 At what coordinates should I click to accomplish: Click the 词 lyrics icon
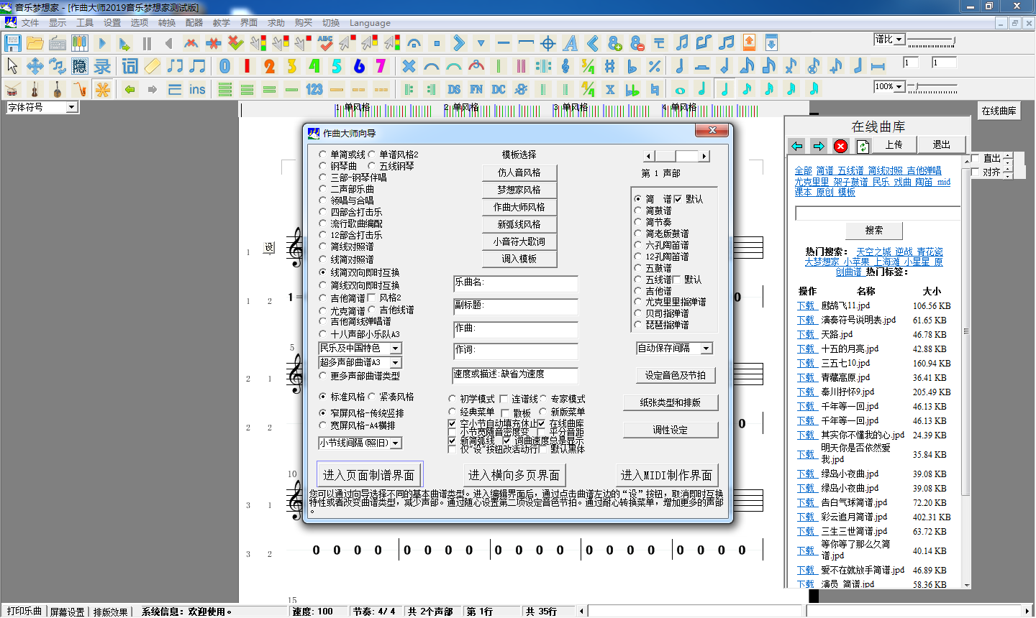(x=129, y=66)
